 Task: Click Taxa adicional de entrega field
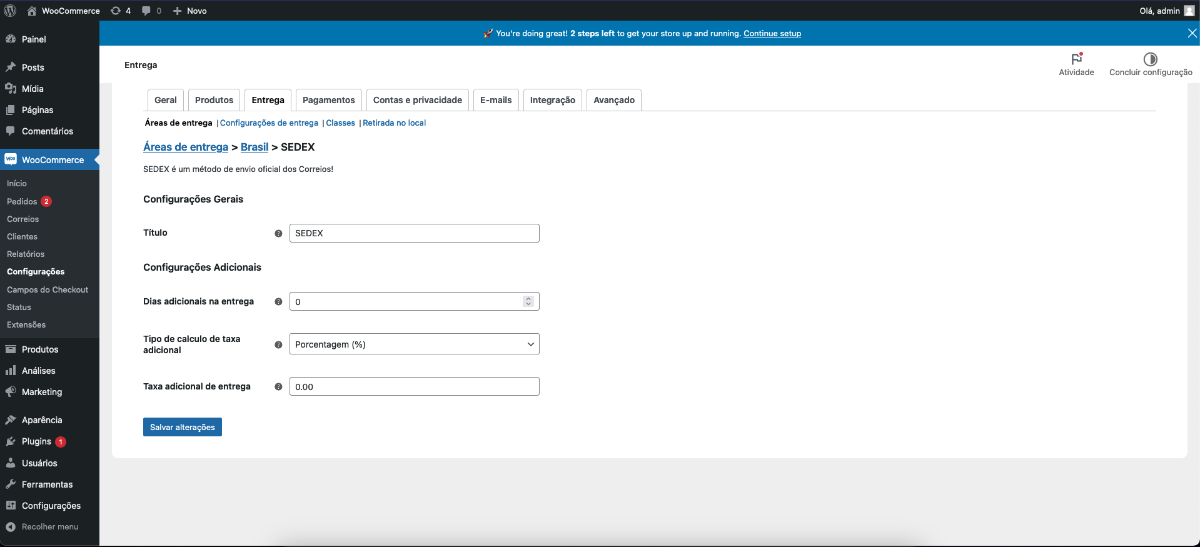point(414,386)
